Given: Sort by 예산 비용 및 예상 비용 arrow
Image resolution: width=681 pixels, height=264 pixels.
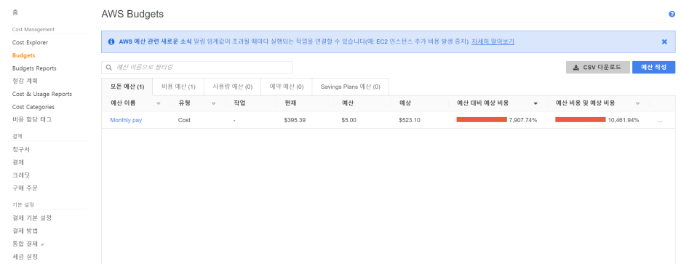Looking at the screenshot, I should (637, 103).
